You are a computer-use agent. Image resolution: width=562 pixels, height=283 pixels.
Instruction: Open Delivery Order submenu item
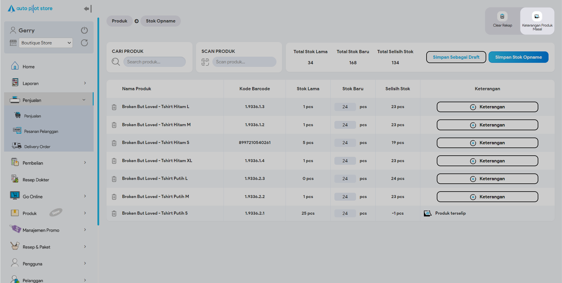click(x=37, y=147)
